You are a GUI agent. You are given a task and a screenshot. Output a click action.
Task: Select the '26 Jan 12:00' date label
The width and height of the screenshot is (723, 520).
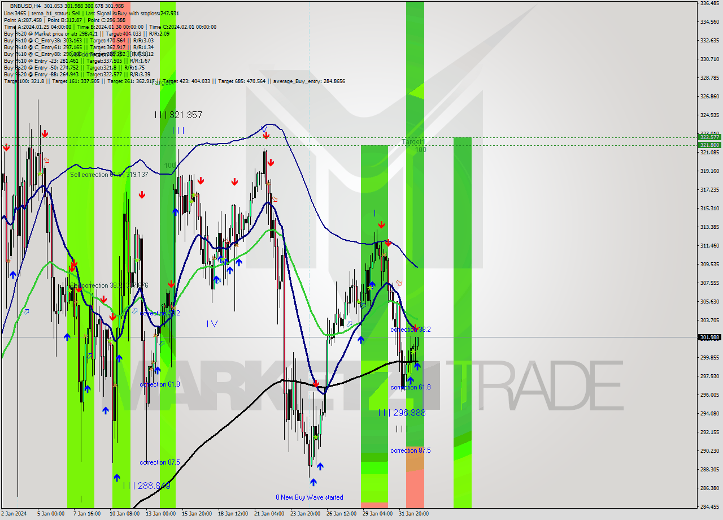(x=341, y=514)
